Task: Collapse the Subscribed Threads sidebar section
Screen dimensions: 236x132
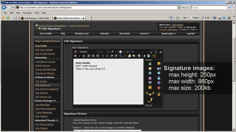Action: pos(57,120)
